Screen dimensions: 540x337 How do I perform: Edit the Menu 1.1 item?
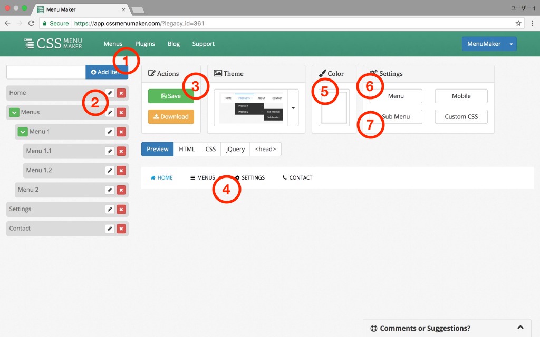tap(110, 151)
